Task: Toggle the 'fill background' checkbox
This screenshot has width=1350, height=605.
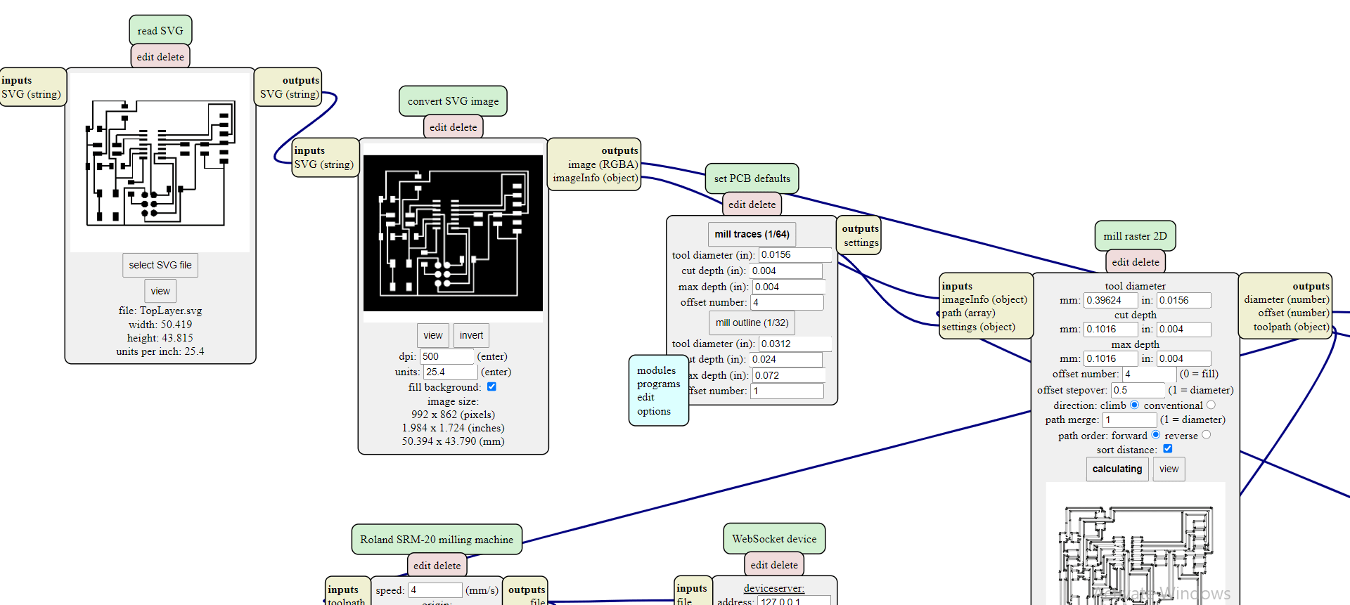Action: click(x=491, y=386)
